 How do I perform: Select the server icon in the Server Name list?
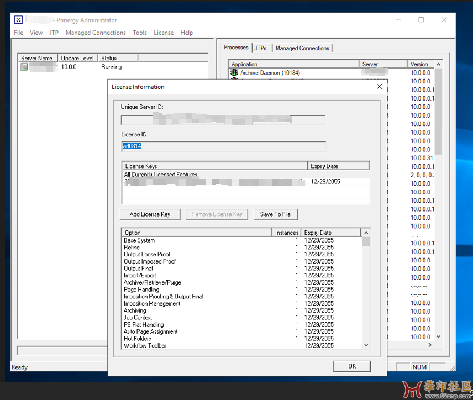click(x=24, y=67)
